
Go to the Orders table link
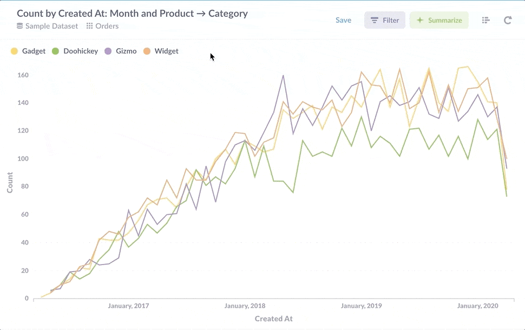107,26
